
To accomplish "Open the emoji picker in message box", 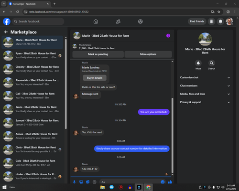I will pyautogui.click(x=163, y=182).
